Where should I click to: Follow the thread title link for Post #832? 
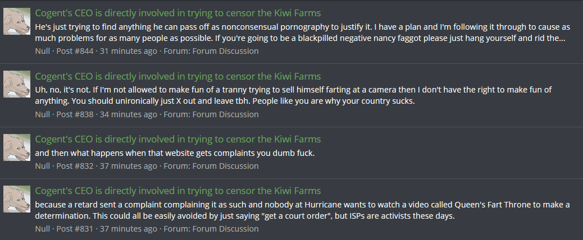point(178,139)
